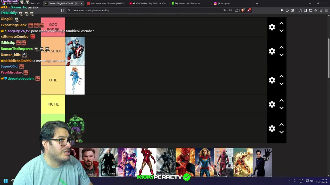
Task: Open the Brave VPN shield icon
Action: coord(321,10)
